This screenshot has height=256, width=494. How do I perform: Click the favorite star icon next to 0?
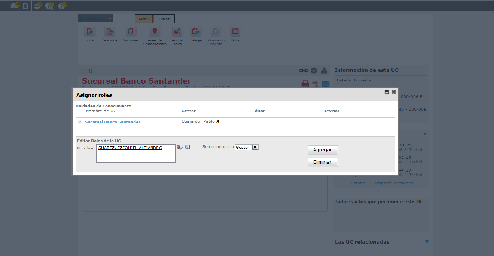pos(84,71)
